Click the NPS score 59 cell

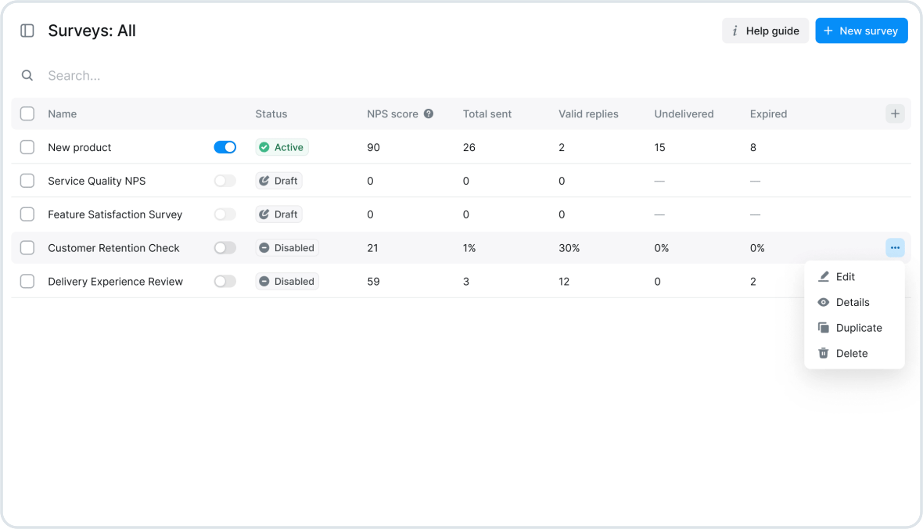point(373,282)
